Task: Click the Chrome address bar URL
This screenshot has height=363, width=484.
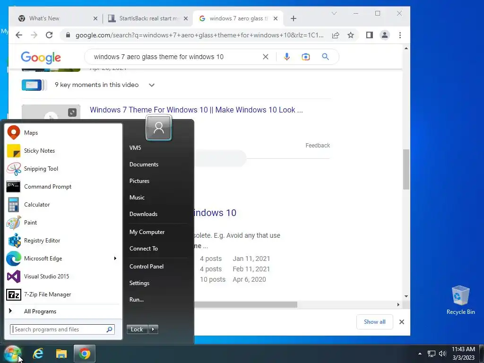Action: (199, 35)
